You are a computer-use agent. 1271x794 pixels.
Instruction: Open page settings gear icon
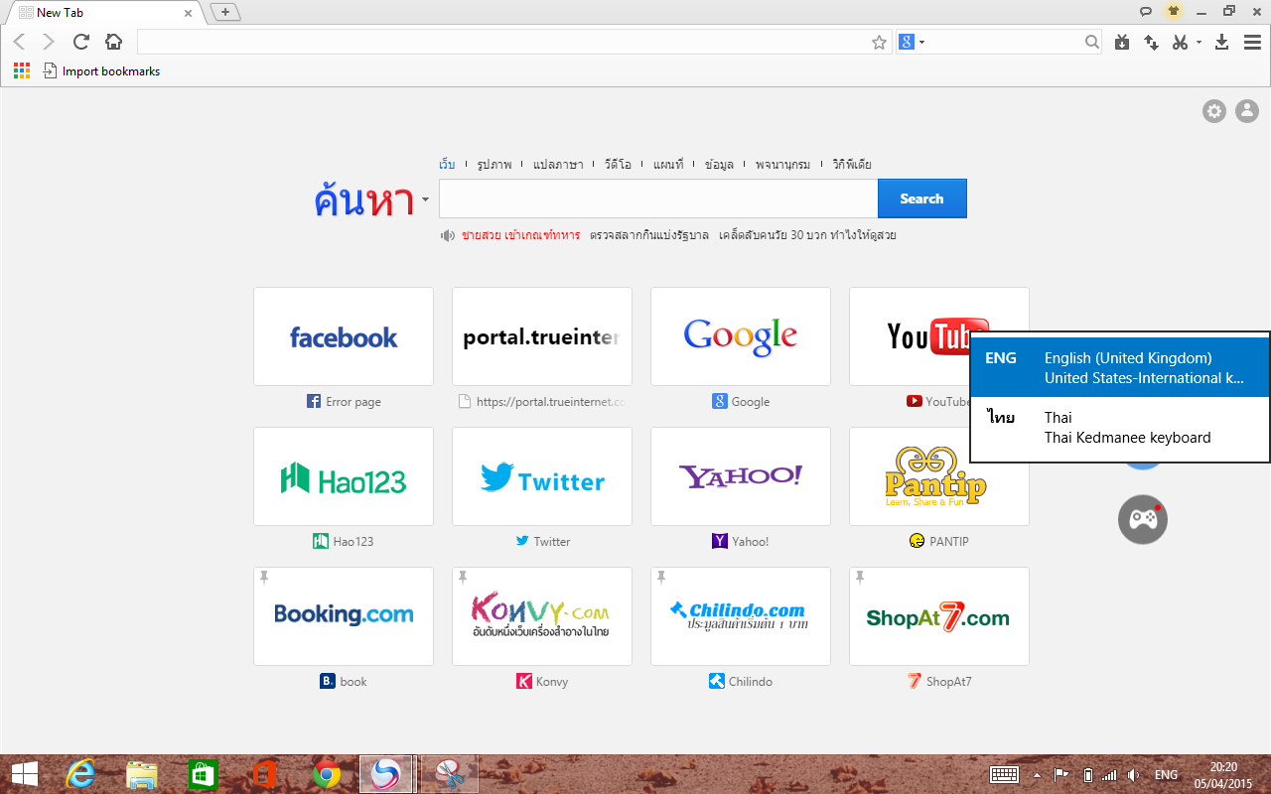1214,111
